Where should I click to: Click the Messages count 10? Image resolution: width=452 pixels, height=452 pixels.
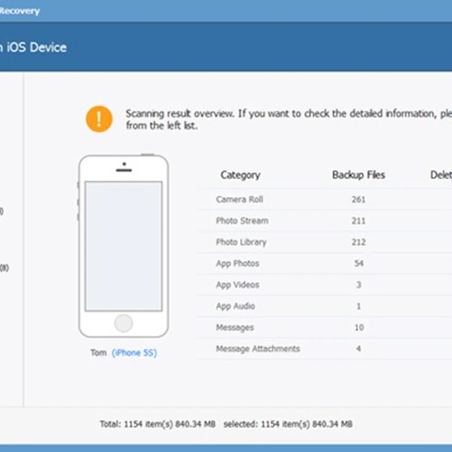[359, 327]
